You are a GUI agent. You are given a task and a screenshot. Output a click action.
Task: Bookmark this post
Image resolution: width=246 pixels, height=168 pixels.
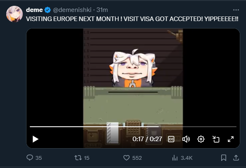pos(224,158)
